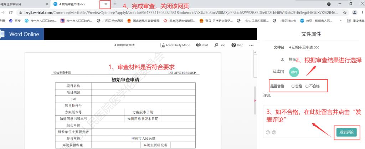This screenshot has height=149, width=365.
Task: Click the 发表评论 button
Action: [x=346, y=132]
